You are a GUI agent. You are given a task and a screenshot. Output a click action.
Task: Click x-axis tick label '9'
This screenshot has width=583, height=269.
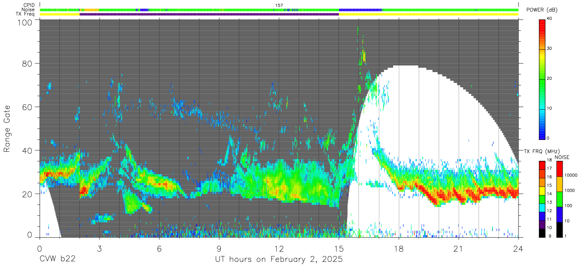(219, 249)
